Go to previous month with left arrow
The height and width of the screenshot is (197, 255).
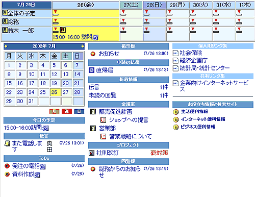point(6,46)
